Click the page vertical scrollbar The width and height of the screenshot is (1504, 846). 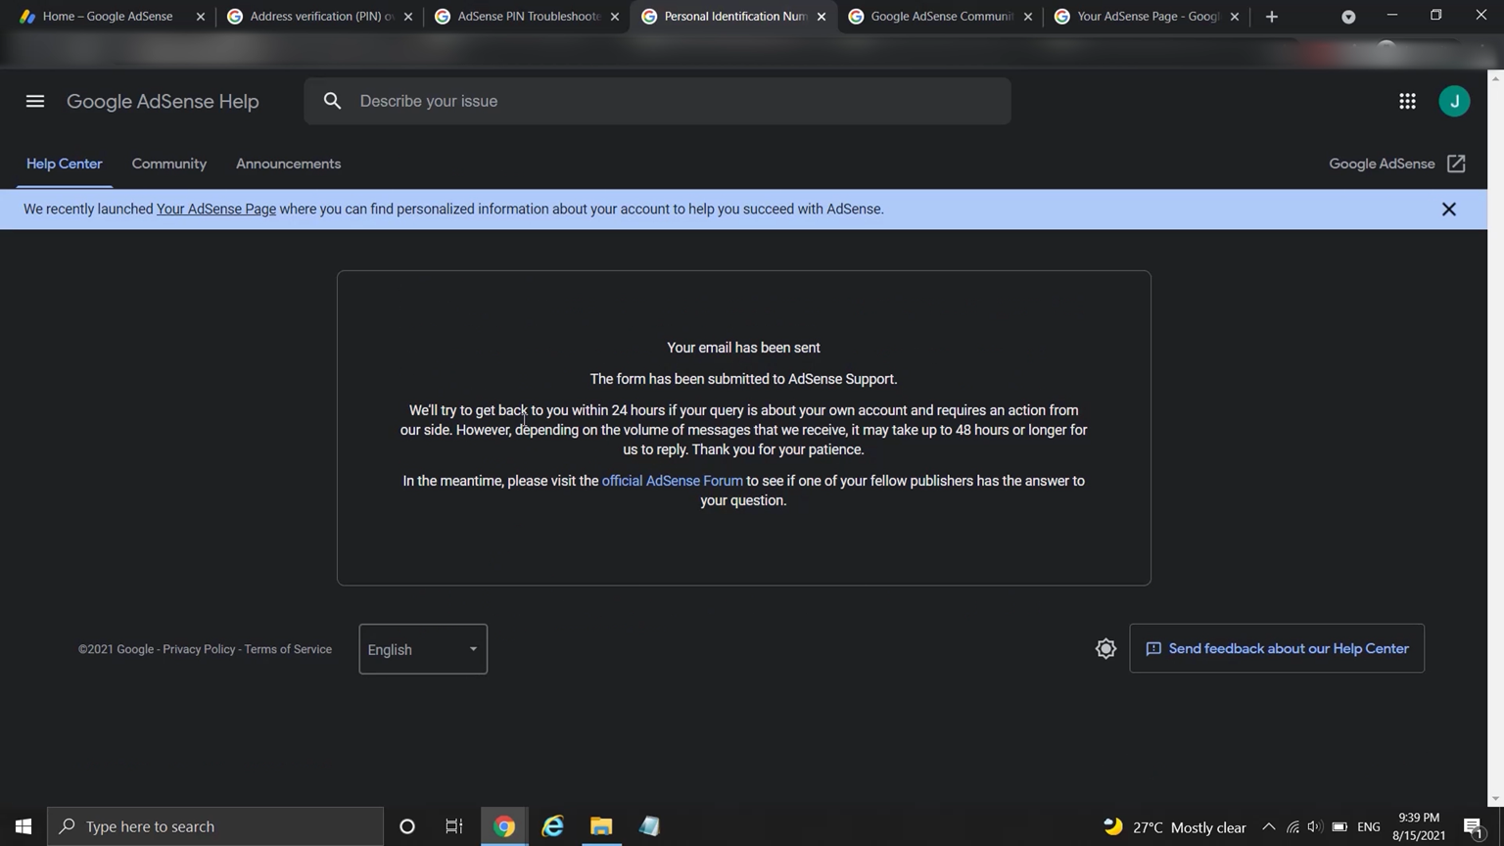1495,439
